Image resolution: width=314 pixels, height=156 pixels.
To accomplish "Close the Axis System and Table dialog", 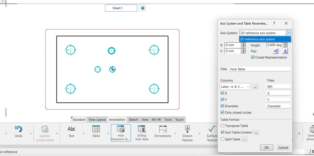I will pyautogui.click(x=286, y=24).
